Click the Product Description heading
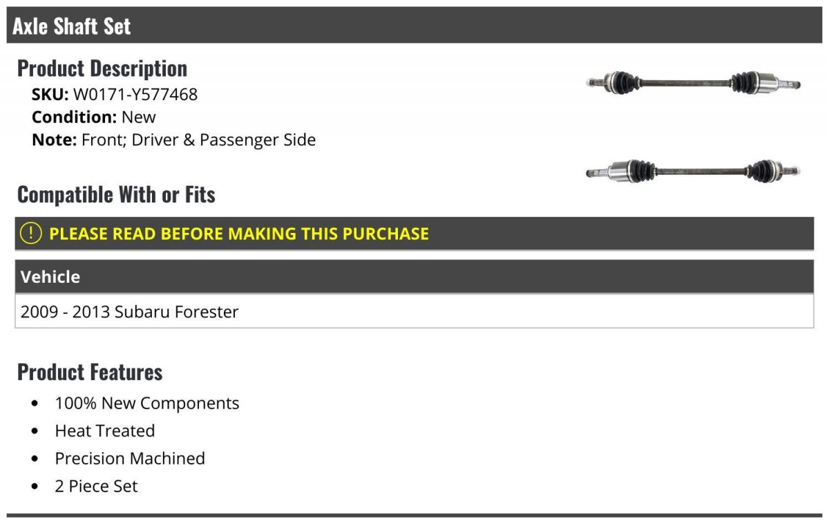 pos(102,68)
